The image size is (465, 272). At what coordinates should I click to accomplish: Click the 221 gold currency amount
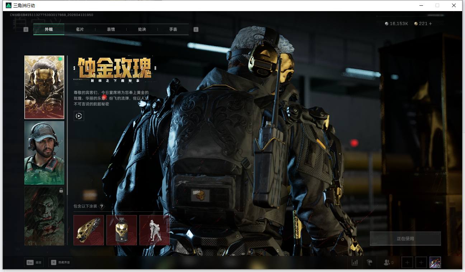tap(423, 24)
